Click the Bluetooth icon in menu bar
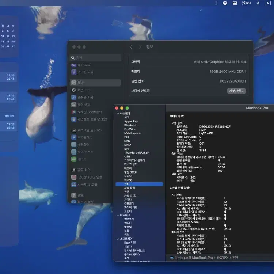Viewport: 274px width, 274px height. click(x=258, y=3)
